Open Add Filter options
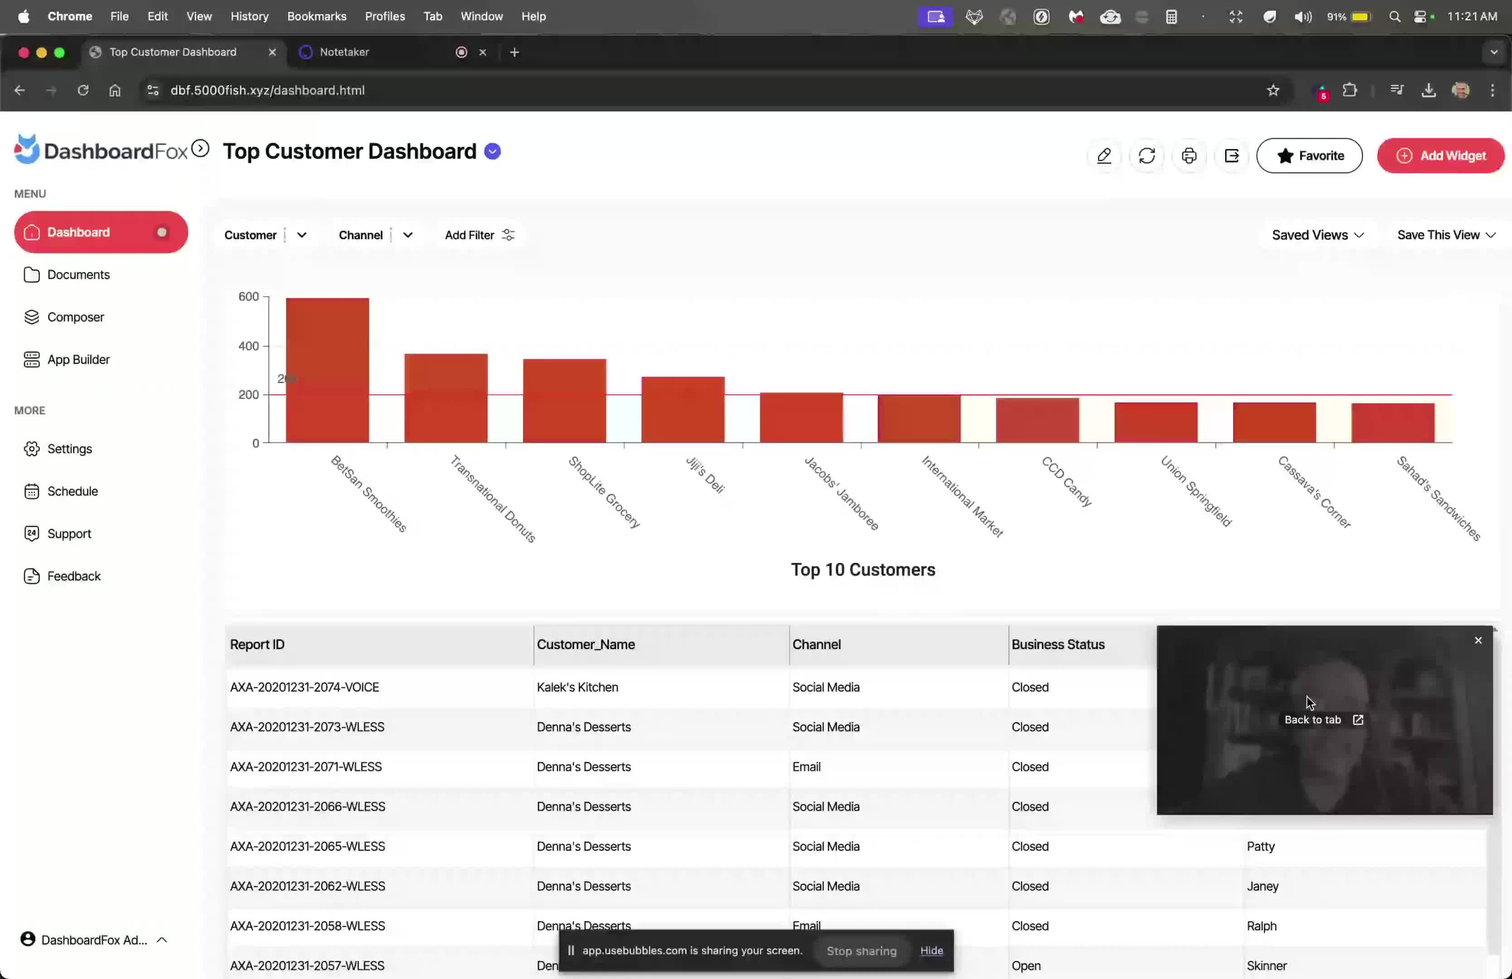The image size is (1512, 979). (479, 235)
